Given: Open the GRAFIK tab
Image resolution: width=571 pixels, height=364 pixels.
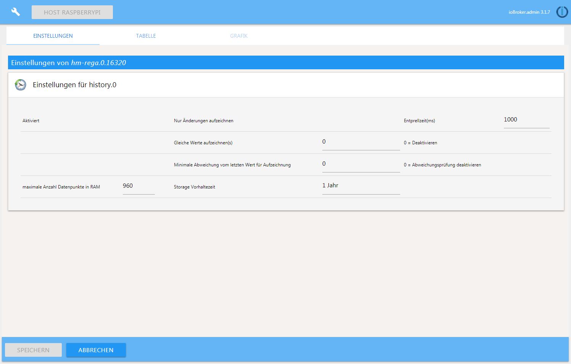Looking at the screenshot, I should (x=239, y=36).
